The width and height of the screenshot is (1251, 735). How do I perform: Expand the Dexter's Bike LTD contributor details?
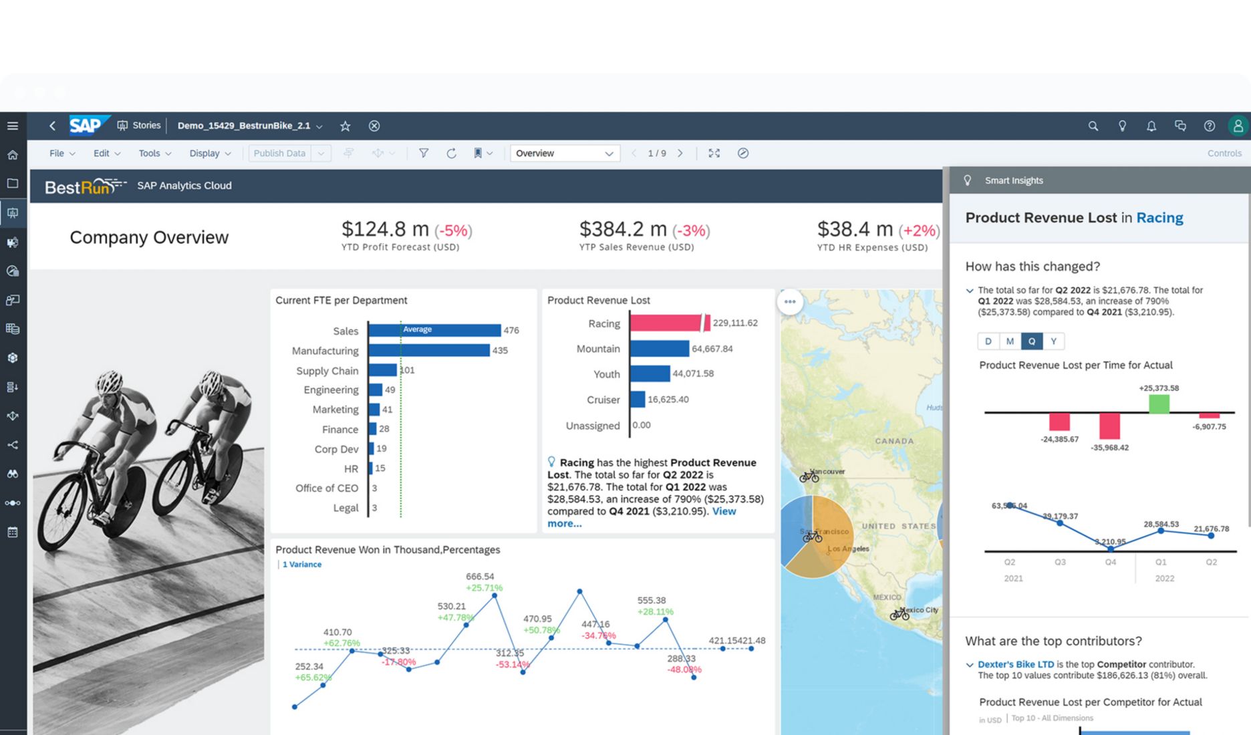point(970,664)
